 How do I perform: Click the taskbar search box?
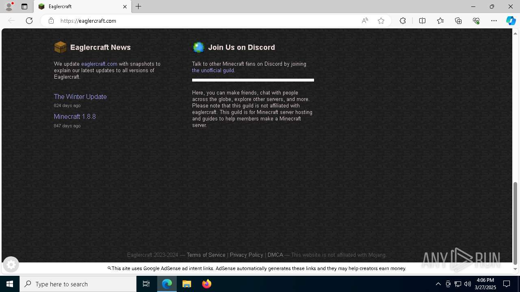click(x=78, y=284)
